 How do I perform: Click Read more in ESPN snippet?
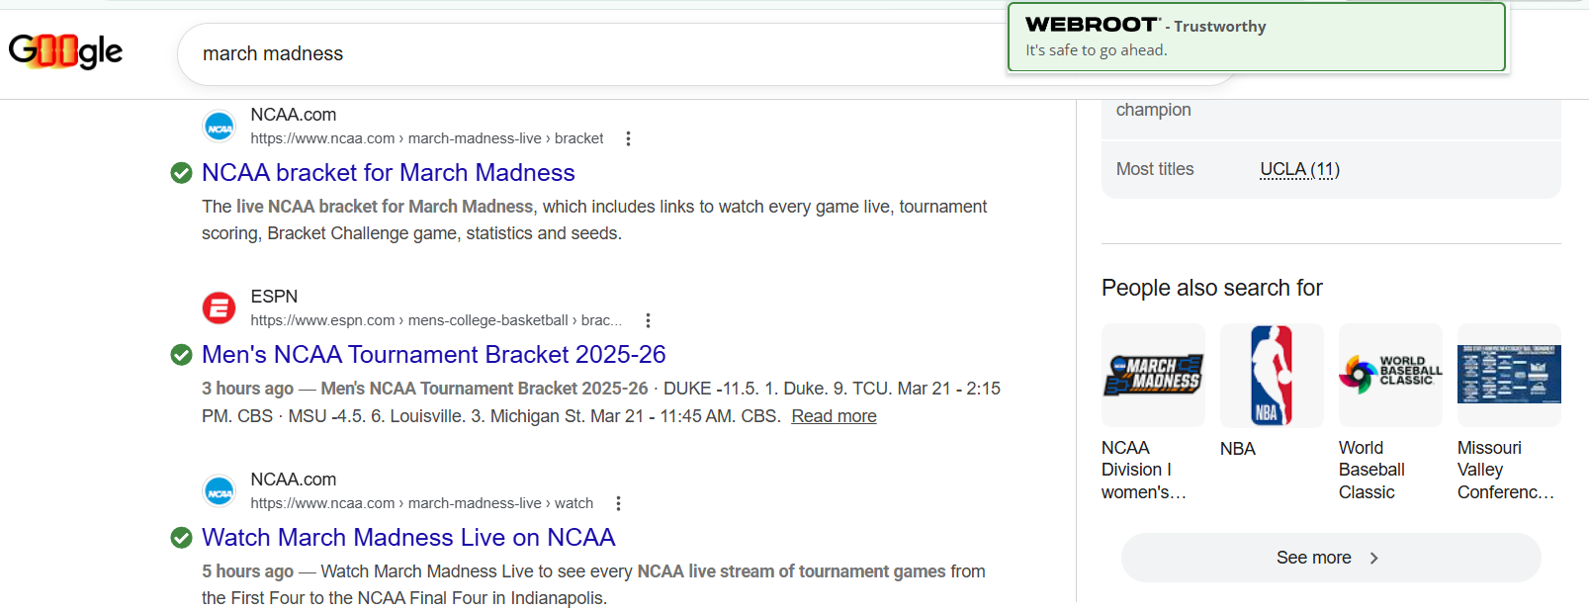[x=834, y=416]
